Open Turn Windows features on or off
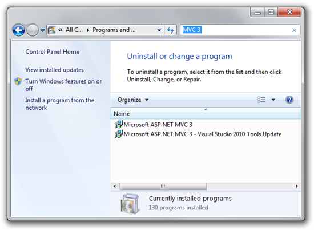The image size is (314, 230). pyautogui.click(x=63, y=85)
